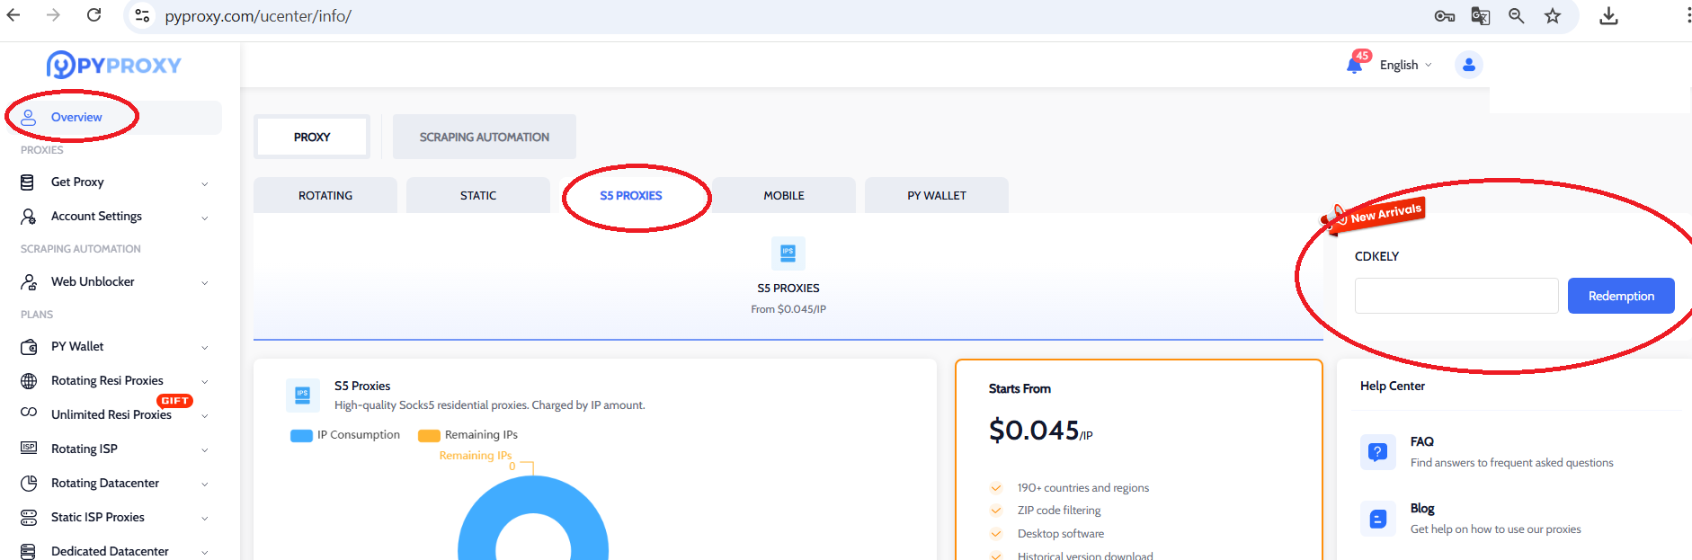Expand Unlimited Resi Proxies chevron
The width and height of the screenshot is (1692, 560).
pos(205,415)
